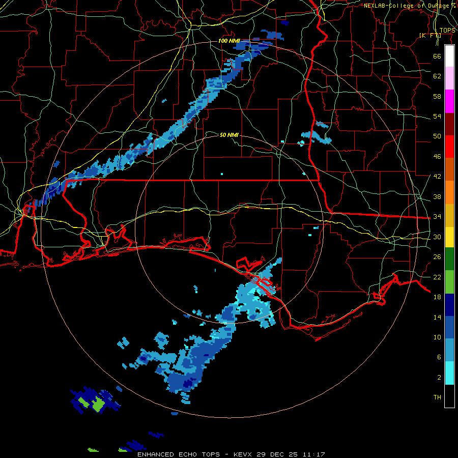Screen dimensions: 458x458
Task: Click the 'K FT' units label
Action: click(430, 36)
